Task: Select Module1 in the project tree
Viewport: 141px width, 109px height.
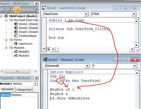Action: (24, 52)
